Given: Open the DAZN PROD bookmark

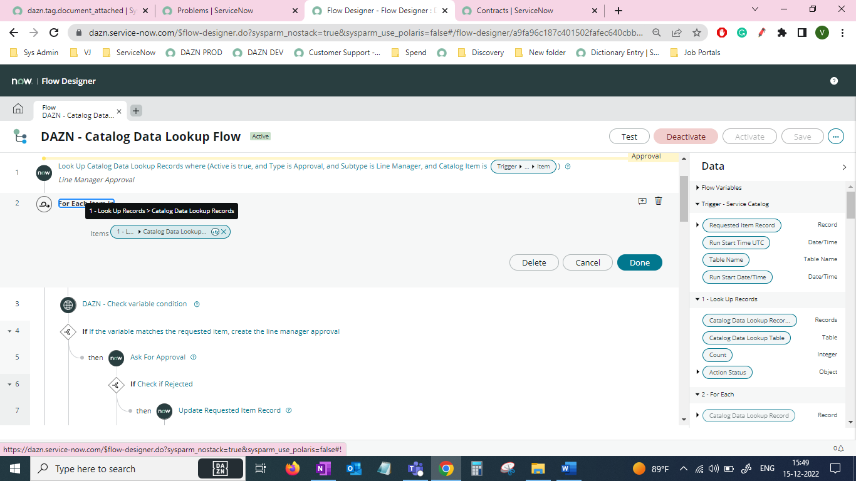Looking at the screenshot, I should click(194, 53).
